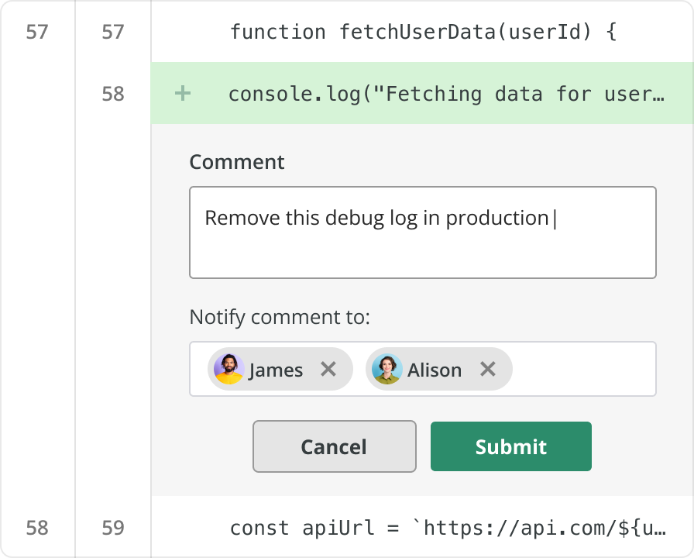Click old line number 57

tap(37, 32)
